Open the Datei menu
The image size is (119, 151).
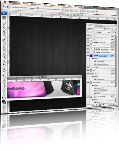26,3
